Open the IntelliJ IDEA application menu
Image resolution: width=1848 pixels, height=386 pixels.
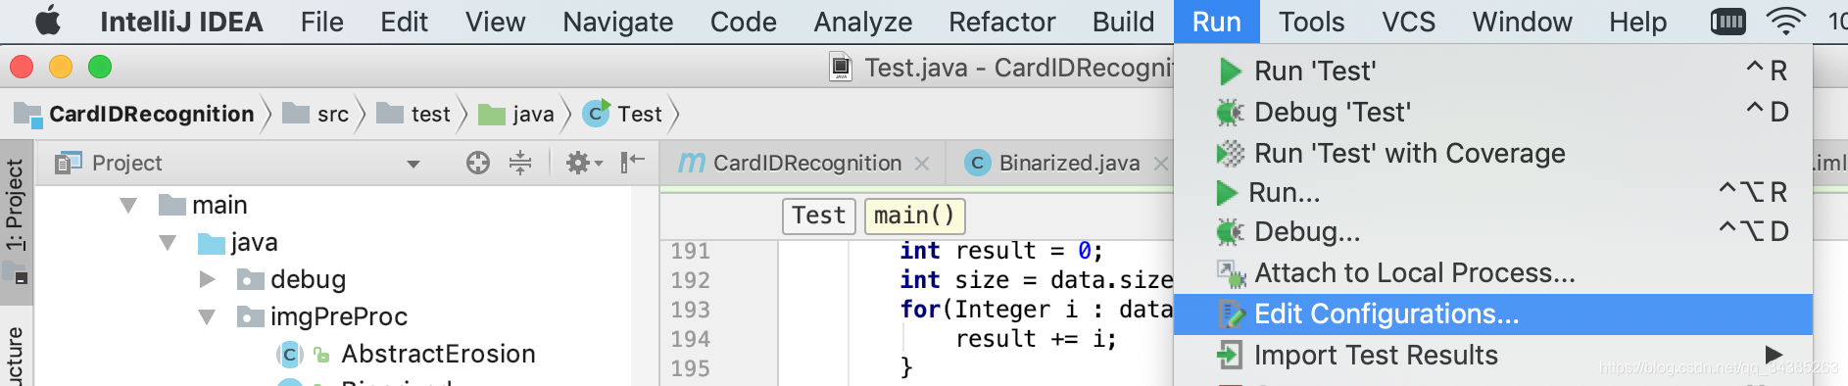click(x=181, y=22)
